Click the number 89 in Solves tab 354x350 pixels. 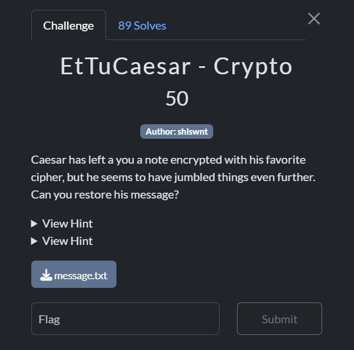click(x=125, y=26)
